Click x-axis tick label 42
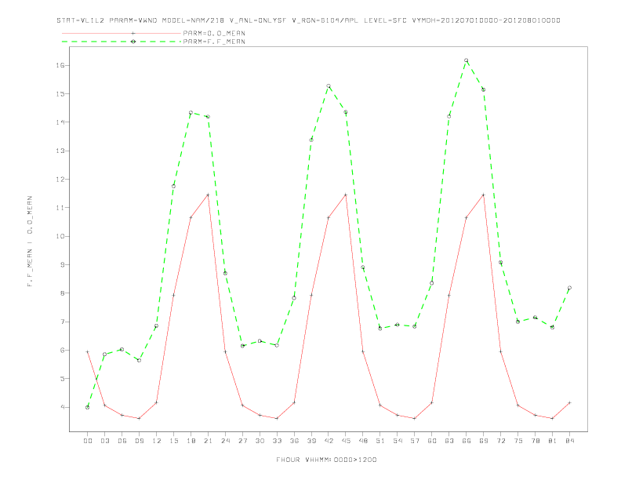Viewport: 621px width, 480px height. click(329, 441)
